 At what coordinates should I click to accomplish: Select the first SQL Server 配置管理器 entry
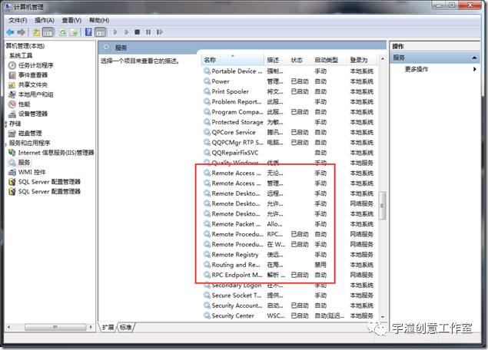tap(45, 182)
